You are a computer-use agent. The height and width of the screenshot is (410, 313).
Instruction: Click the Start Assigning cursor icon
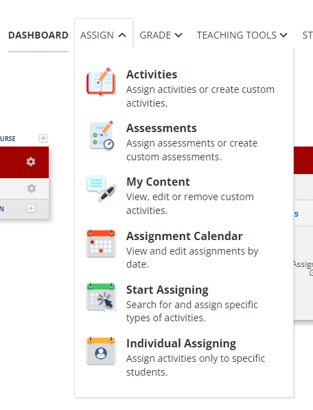pos(101,297)
